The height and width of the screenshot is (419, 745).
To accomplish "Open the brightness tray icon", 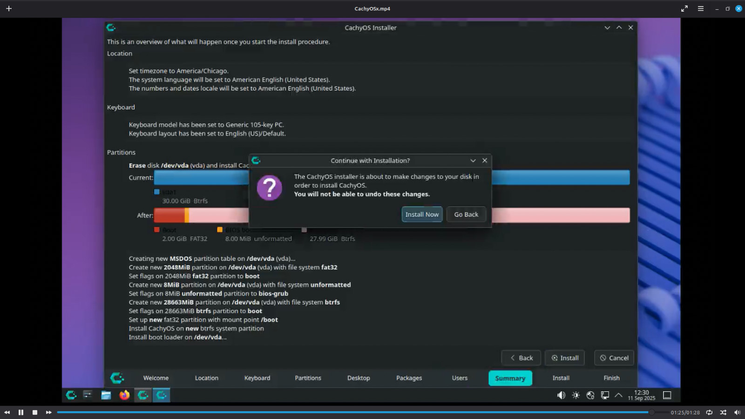I will (576, 395).
